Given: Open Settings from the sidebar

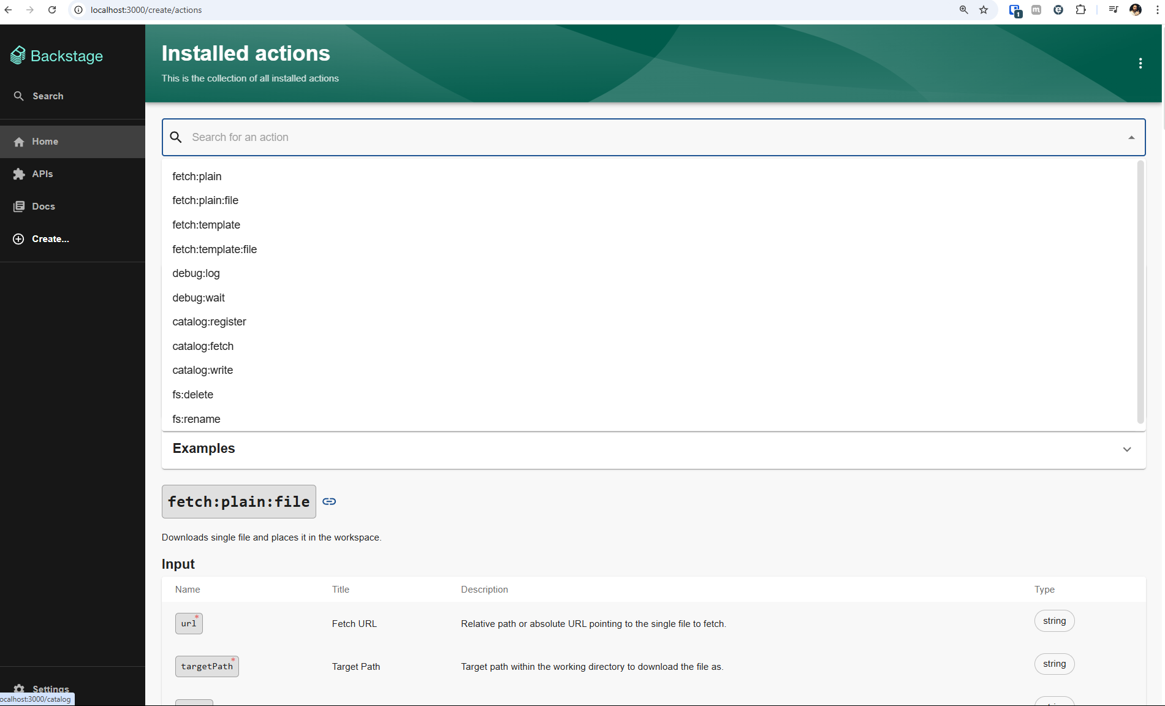Looking at the screenshot, I should coord(50,689).
